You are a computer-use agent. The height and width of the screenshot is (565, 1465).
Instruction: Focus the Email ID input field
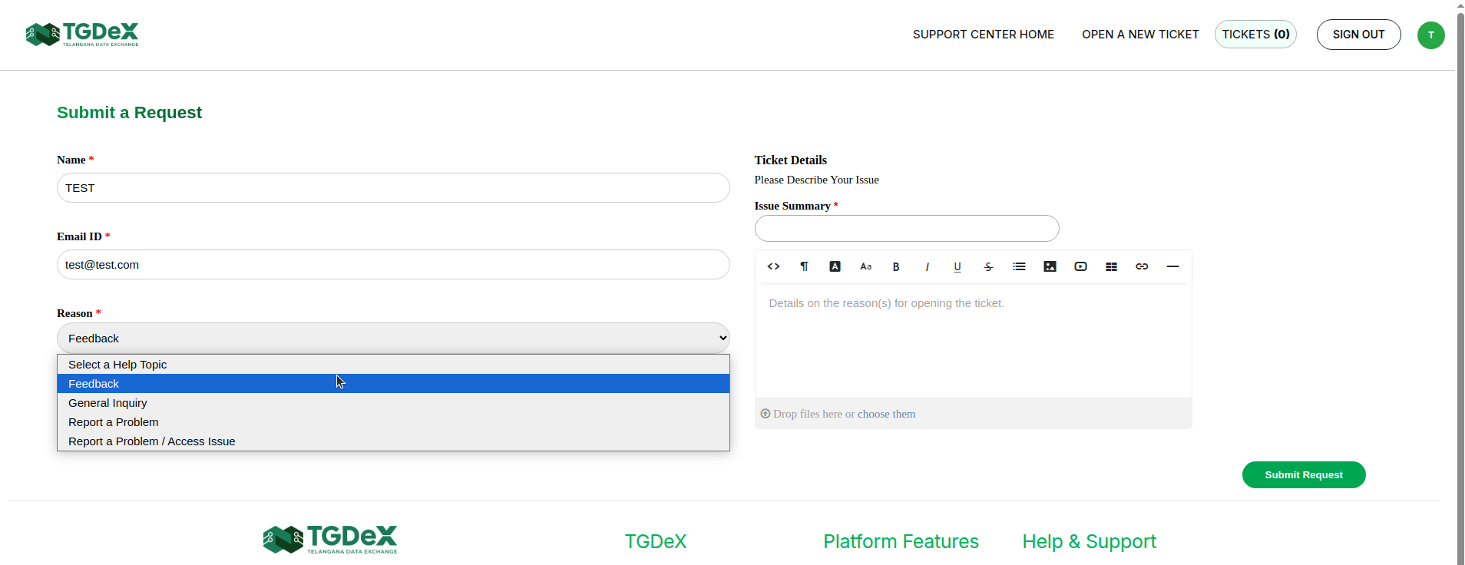click(x=393, y=264)
